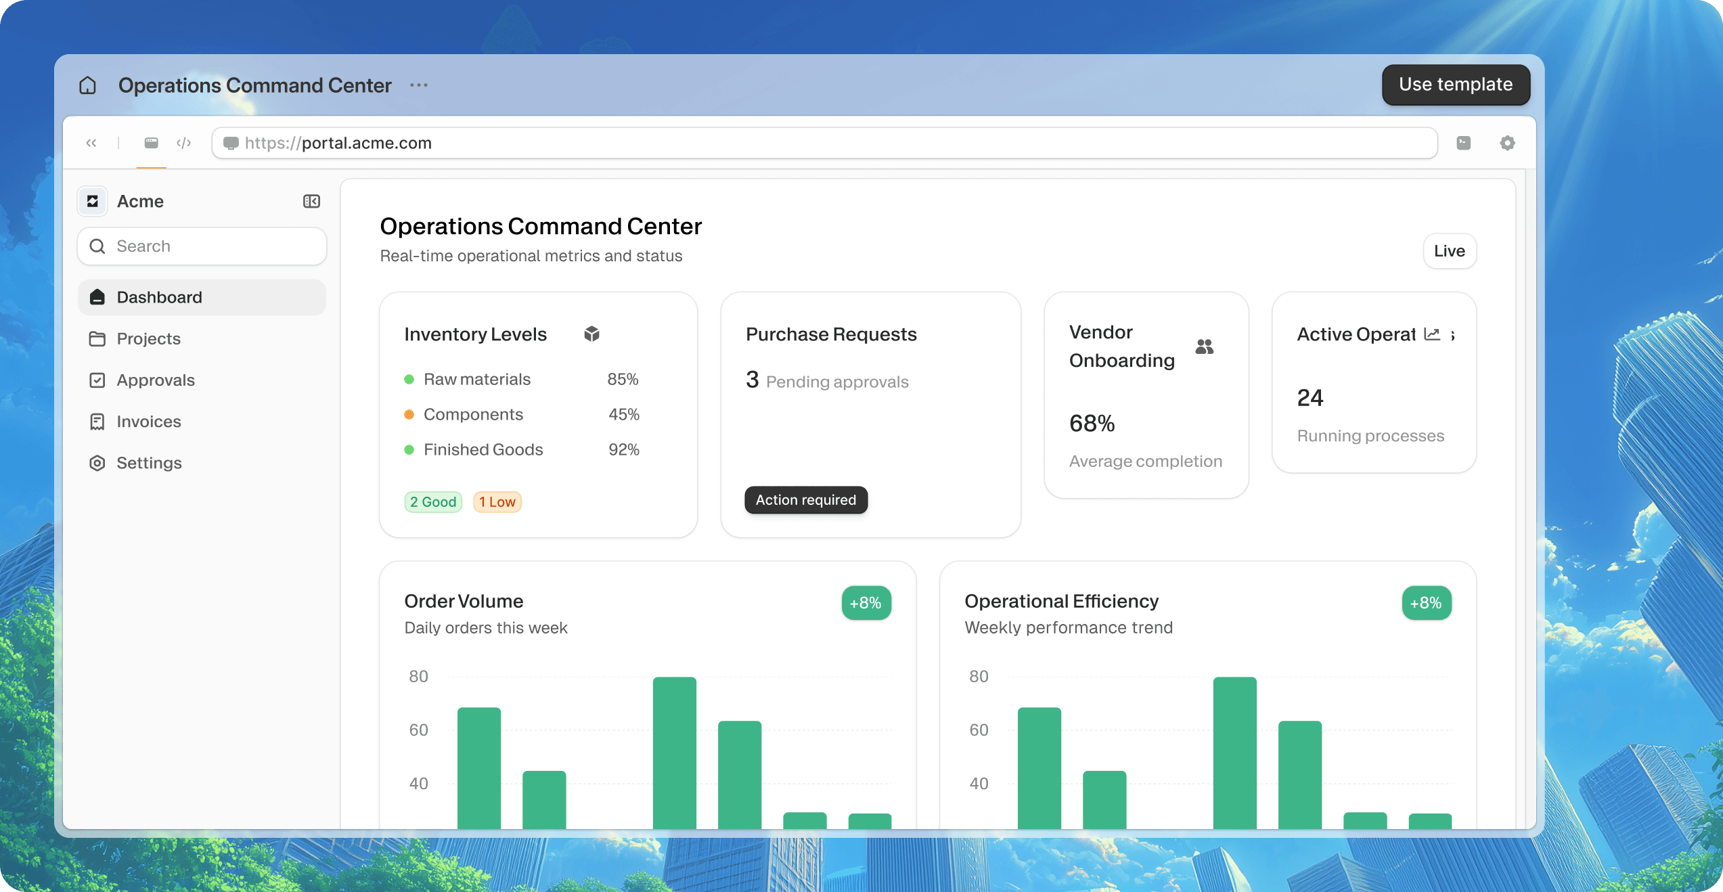This screenshot has height=892, width=1723.
Task: Click the Use template button
Action: pos(1455,85)
